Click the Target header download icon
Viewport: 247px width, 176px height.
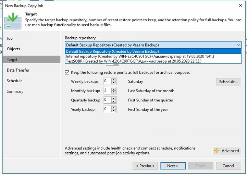click(13, 21)
